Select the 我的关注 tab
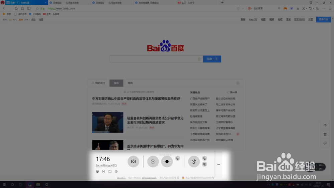This screenshot has height=188, width=334. 99,83
